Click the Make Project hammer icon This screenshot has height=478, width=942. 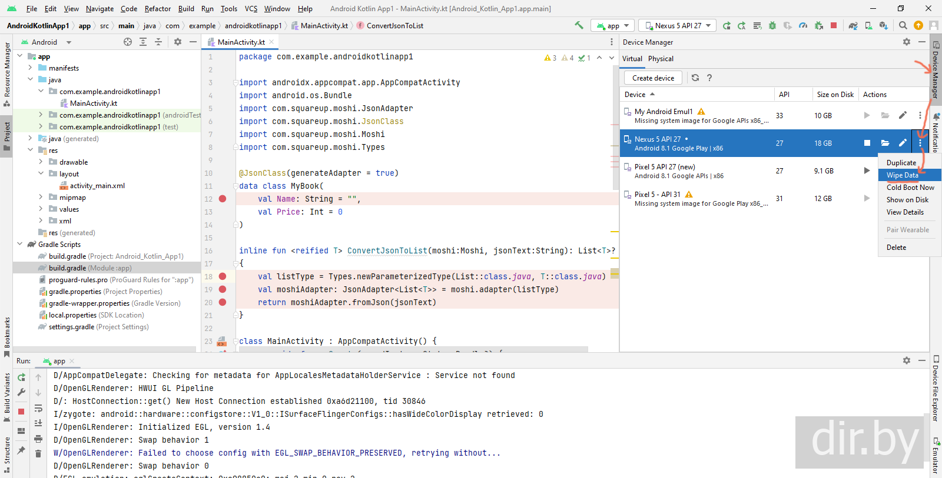tap(579, 25)
